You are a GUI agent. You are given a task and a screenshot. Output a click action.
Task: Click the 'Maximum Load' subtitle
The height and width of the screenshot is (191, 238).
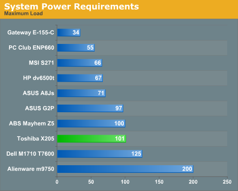coord(23,13)
